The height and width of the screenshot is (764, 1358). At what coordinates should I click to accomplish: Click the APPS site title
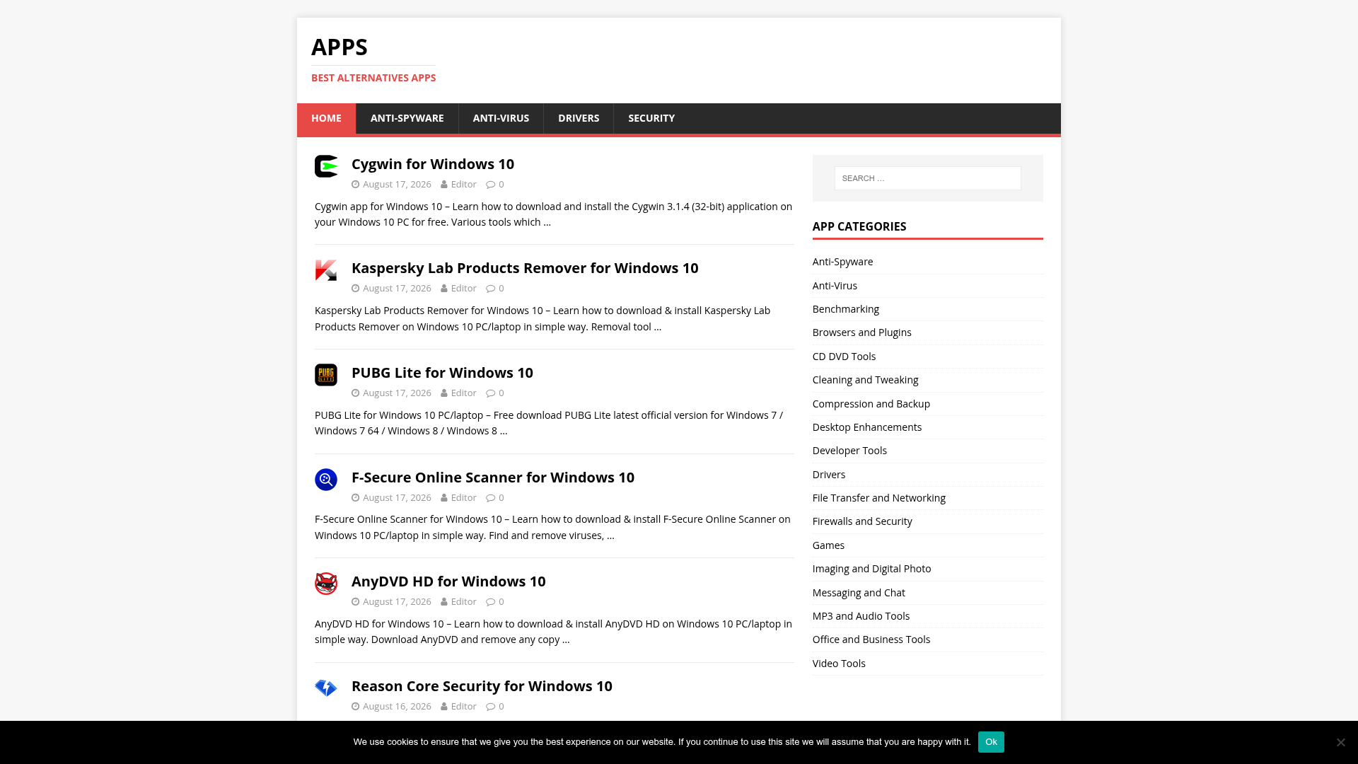339,47
